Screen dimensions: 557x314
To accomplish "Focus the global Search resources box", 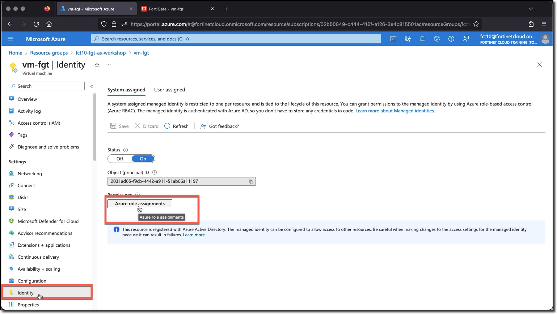I will point(236,39).
